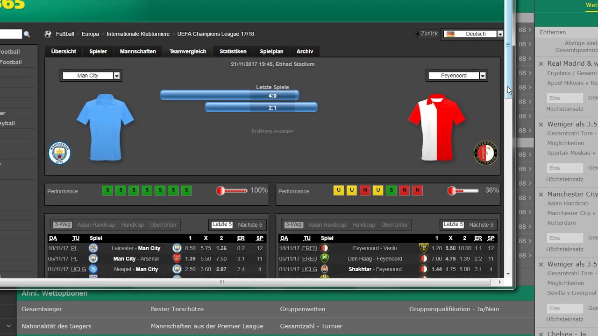Click Napoli crest in Neapel - Man City row
598x336 pixels.
point(93,269)
